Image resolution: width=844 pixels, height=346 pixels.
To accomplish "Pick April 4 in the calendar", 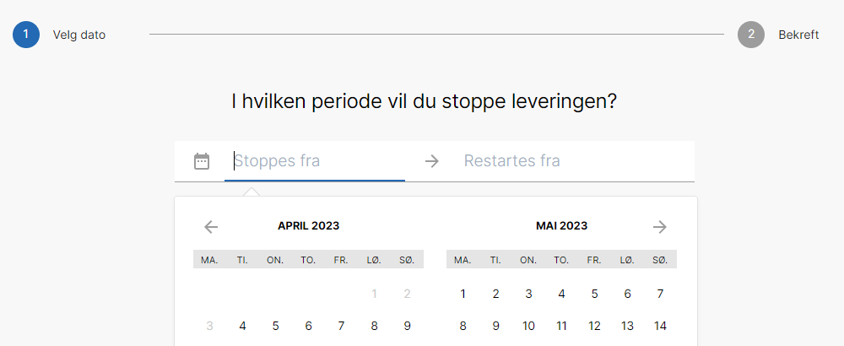I will point(242,326).
